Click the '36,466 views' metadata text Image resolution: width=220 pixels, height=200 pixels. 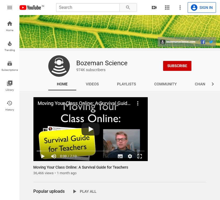(43, 173)
